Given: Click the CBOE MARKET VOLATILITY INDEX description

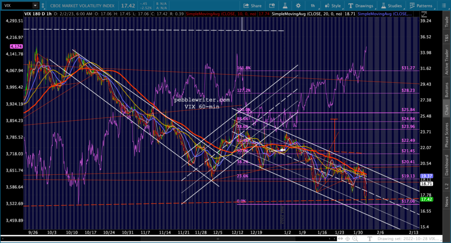Looking at the screenshot, I should point(82,5).
